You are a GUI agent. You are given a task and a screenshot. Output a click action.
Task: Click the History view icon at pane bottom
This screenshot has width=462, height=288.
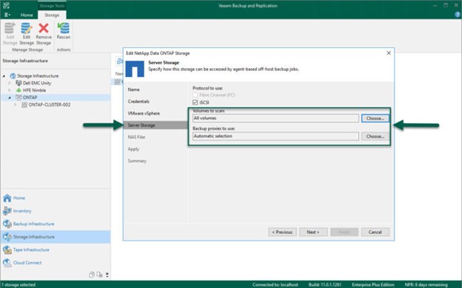tap(100, 275)
